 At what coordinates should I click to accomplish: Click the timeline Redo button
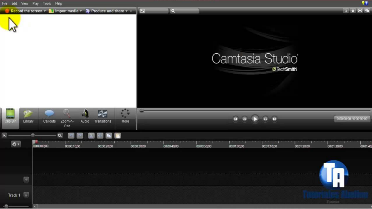point(80,136)
